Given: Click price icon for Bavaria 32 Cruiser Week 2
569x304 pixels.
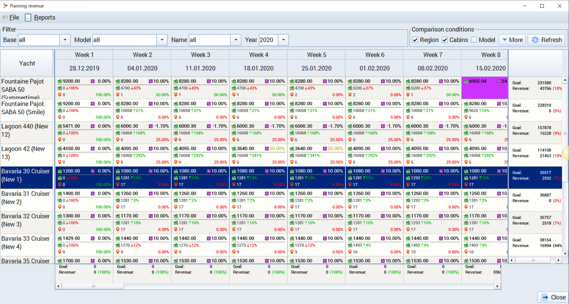Looking at the screenshot, I should point(118,216).
